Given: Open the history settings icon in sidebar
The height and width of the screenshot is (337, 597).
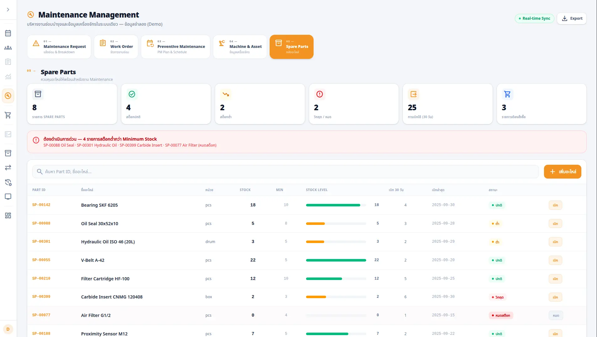Looking at the screenshot, I should click(x=8, y=182).
